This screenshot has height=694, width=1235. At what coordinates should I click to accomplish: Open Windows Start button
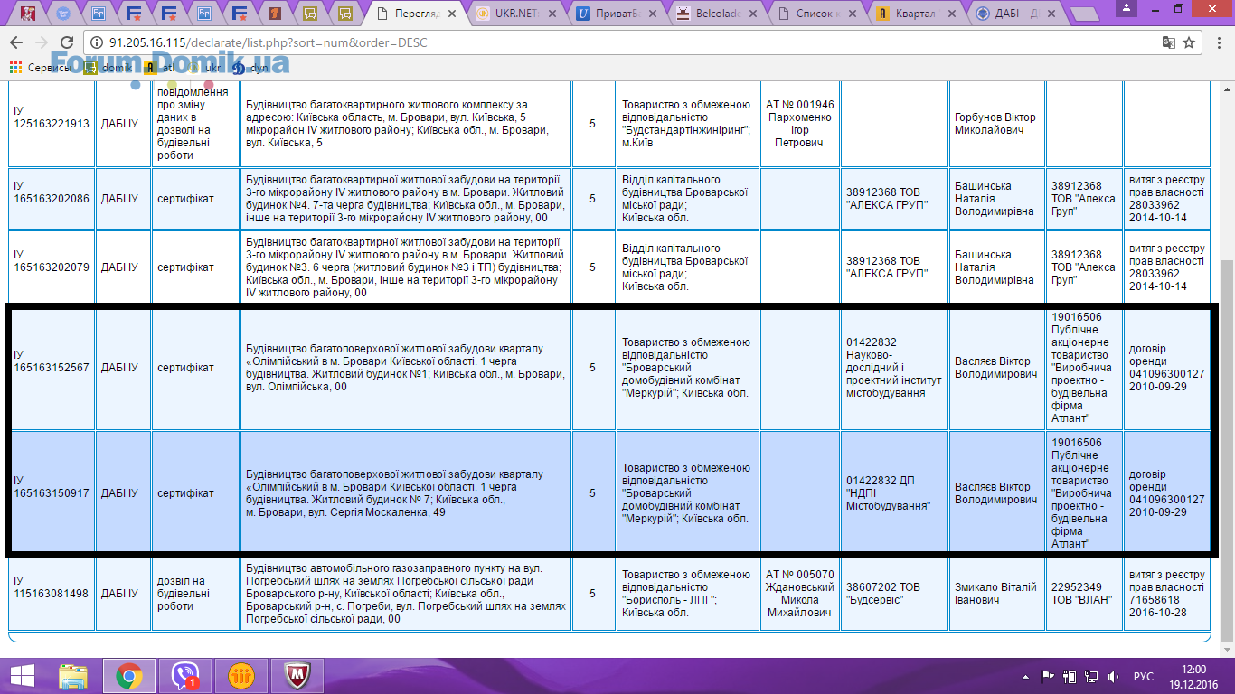point(22,676)
